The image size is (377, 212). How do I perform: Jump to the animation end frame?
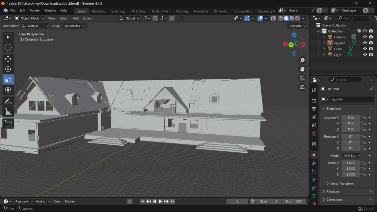172,201
